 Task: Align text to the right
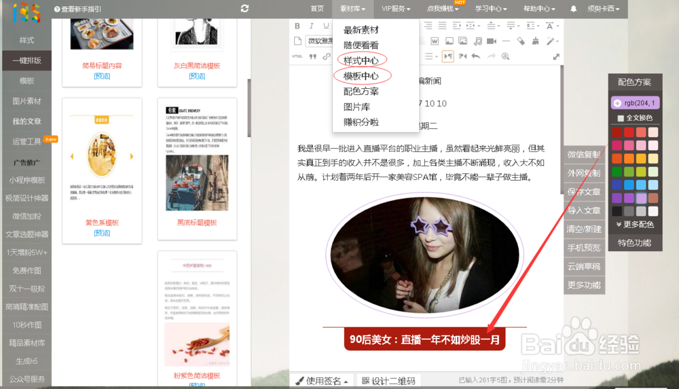(x=428, y=26)
